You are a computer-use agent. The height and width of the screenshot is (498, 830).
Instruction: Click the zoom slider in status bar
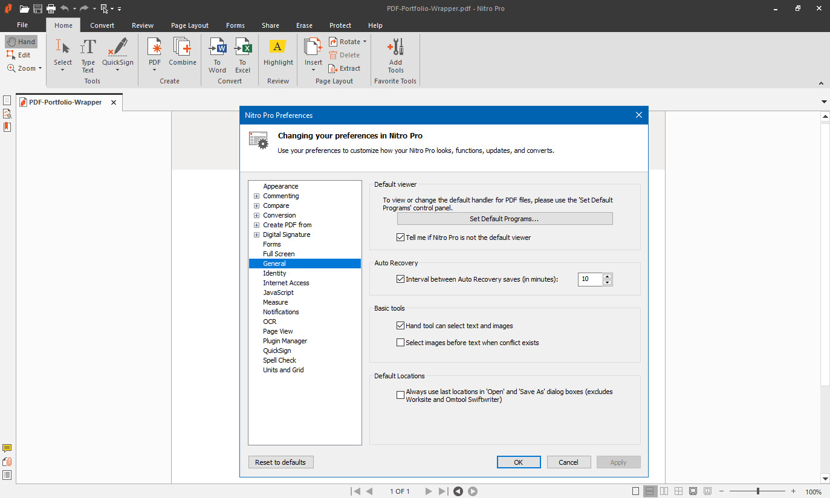pyautogui.click(x=757, y=491)
